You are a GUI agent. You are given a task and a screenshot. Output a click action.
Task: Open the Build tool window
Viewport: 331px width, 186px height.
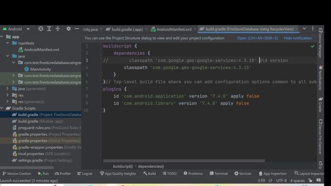pyautogui.click(x=149, y=174)
